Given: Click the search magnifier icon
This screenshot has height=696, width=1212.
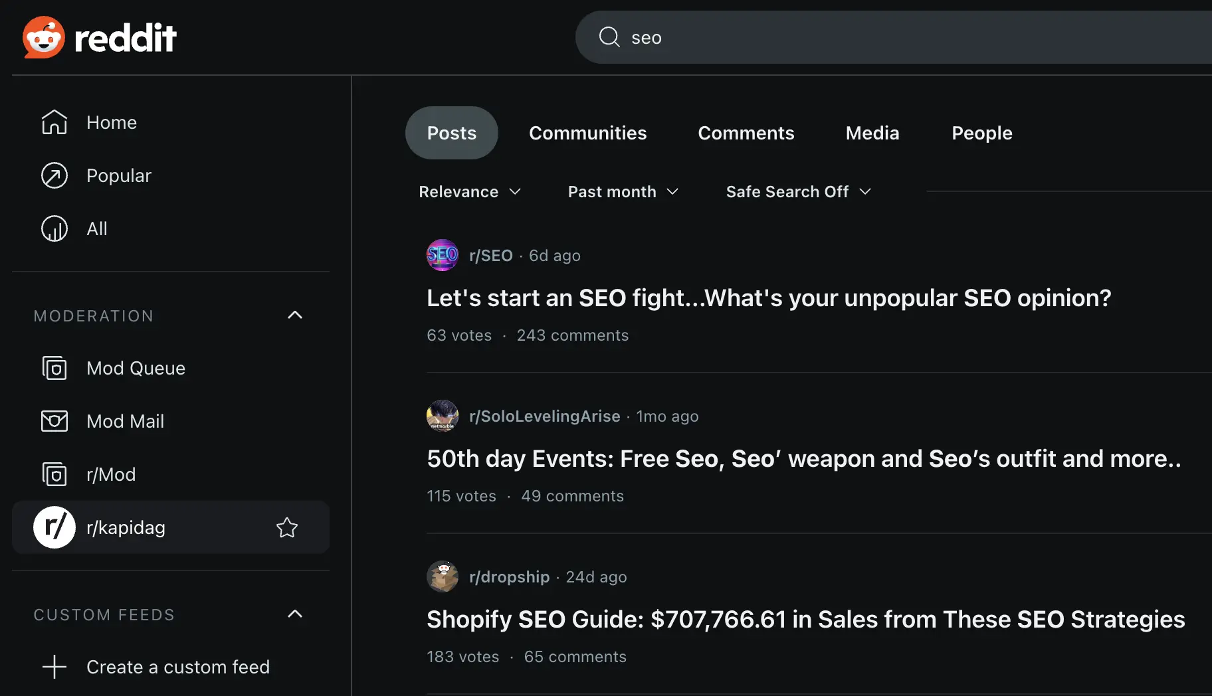Looking at the screenshot, I should point(609,37).
